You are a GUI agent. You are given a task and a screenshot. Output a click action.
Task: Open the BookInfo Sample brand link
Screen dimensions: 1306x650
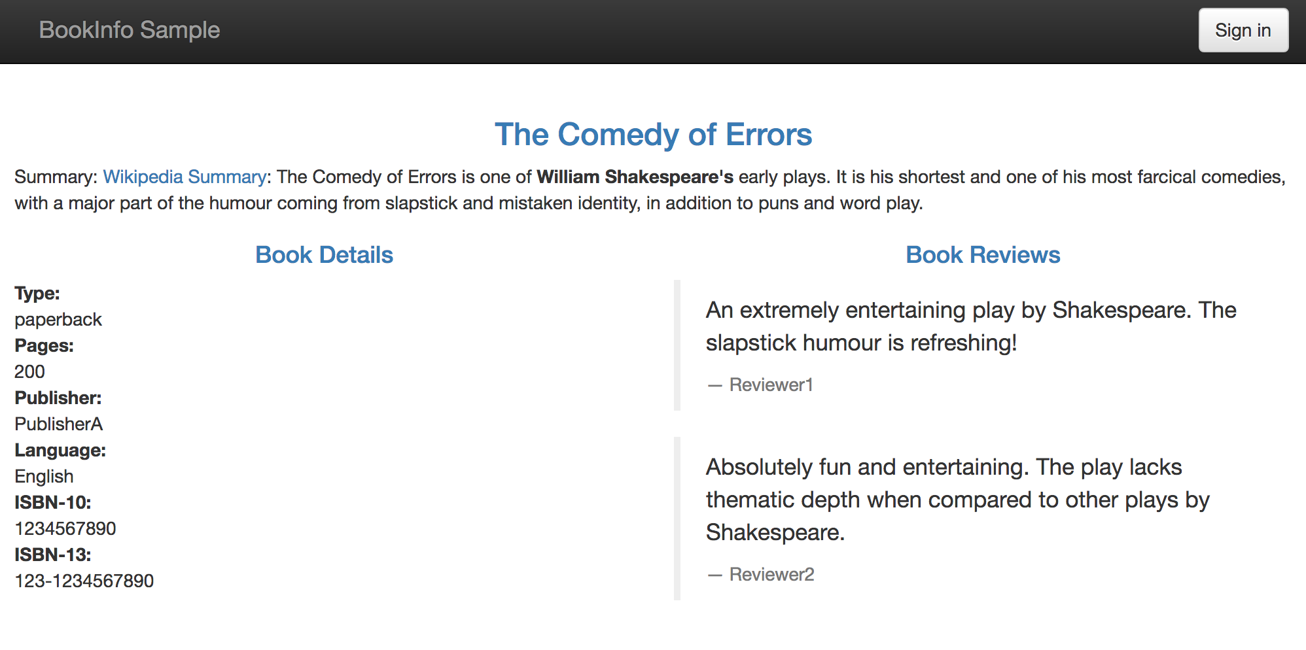[130, 30]
